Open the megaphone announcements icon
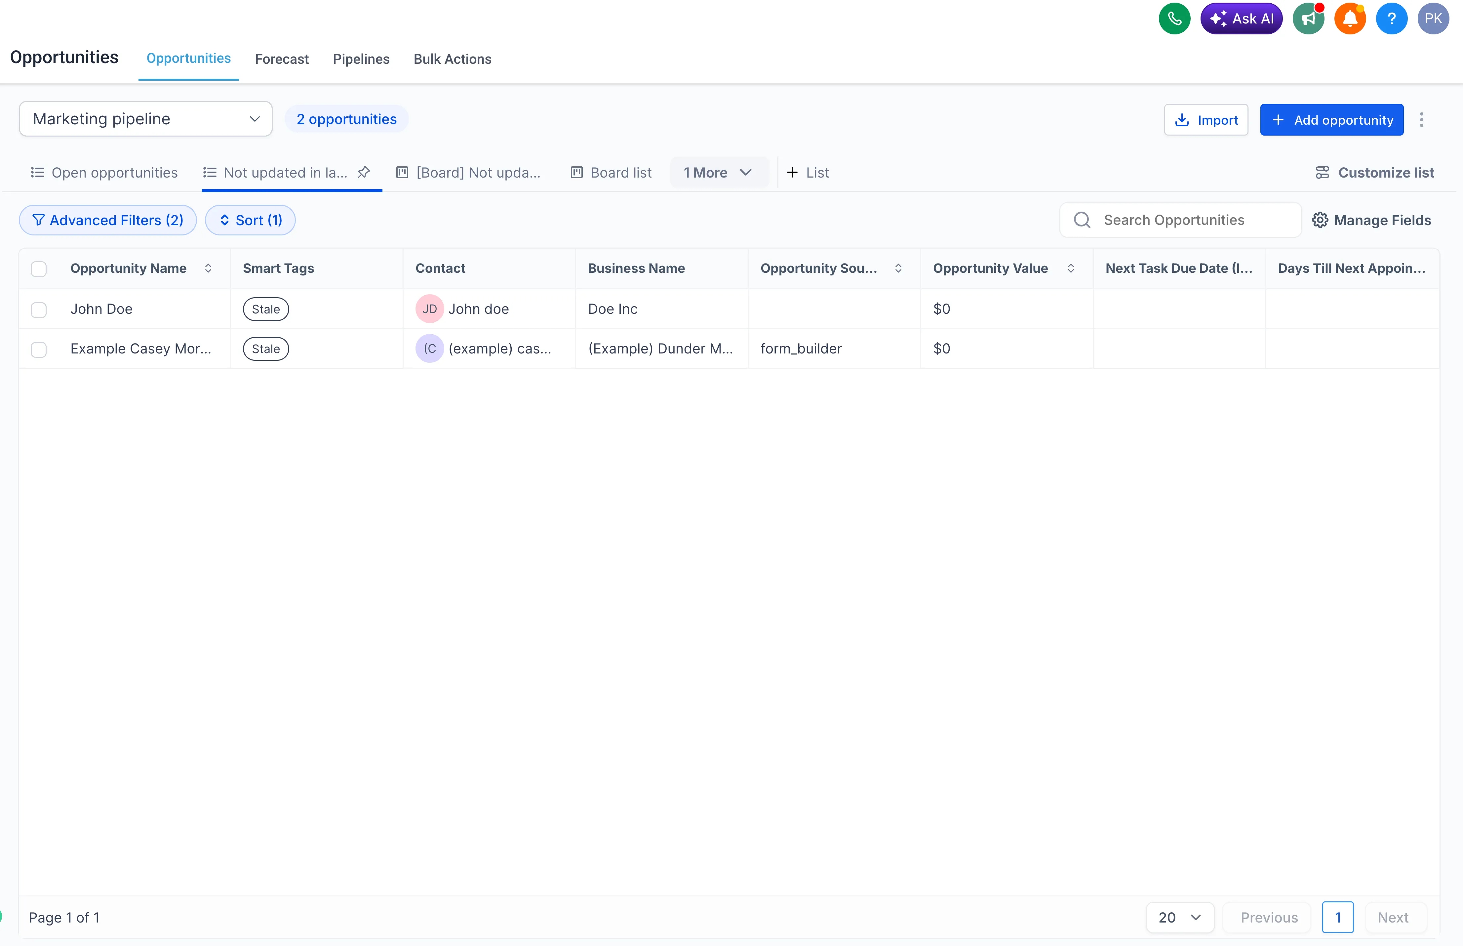1463x946 pixels. (1308, 19)
